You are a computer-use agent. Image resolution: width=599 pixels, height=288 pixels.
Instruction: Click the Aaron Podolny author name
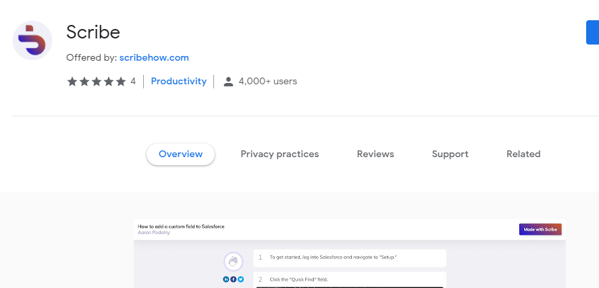tap(154, 232)
